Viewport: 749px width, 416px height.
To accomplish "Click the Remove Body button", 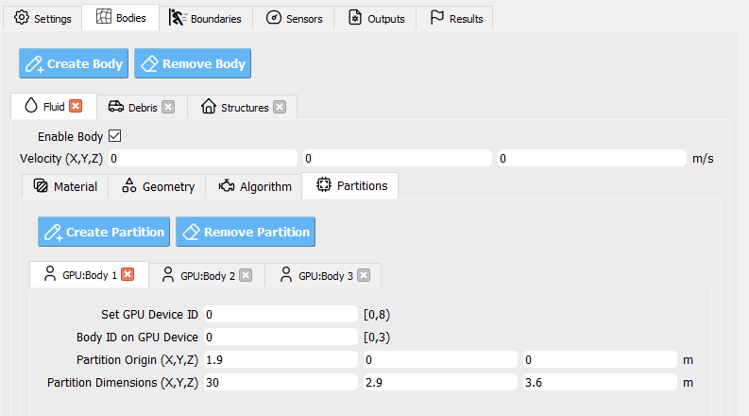I will click(193, 63).
